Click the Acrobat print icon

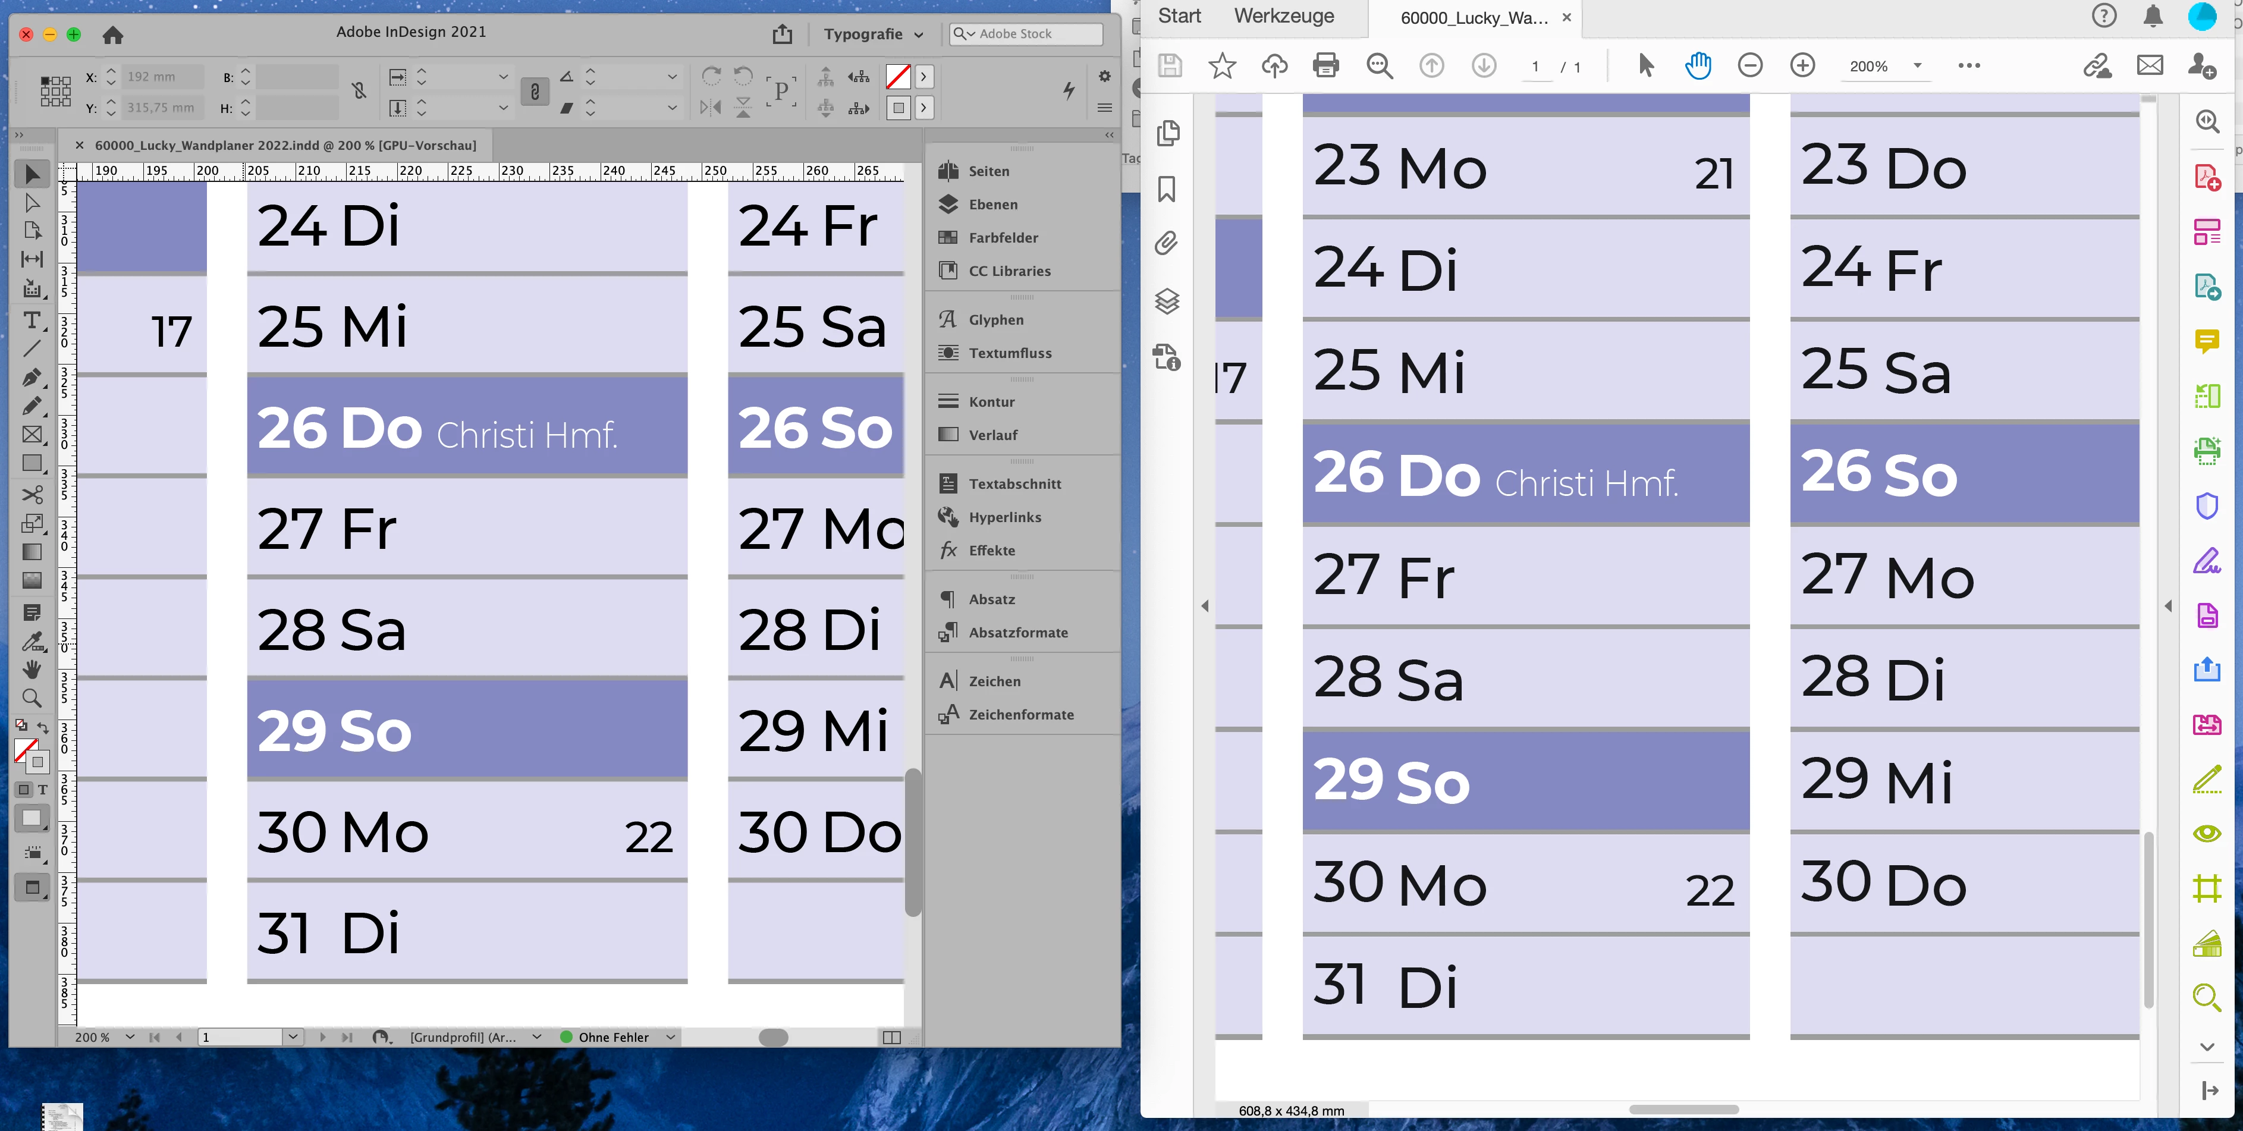point(1325,65)
